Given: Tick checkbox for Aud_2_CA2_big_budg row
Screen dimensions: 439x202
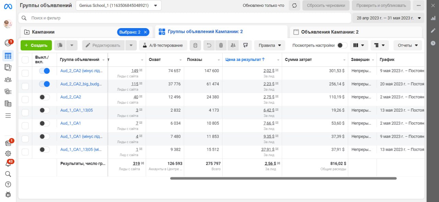Looking at the screenshot, I should [x=25, y=86].
